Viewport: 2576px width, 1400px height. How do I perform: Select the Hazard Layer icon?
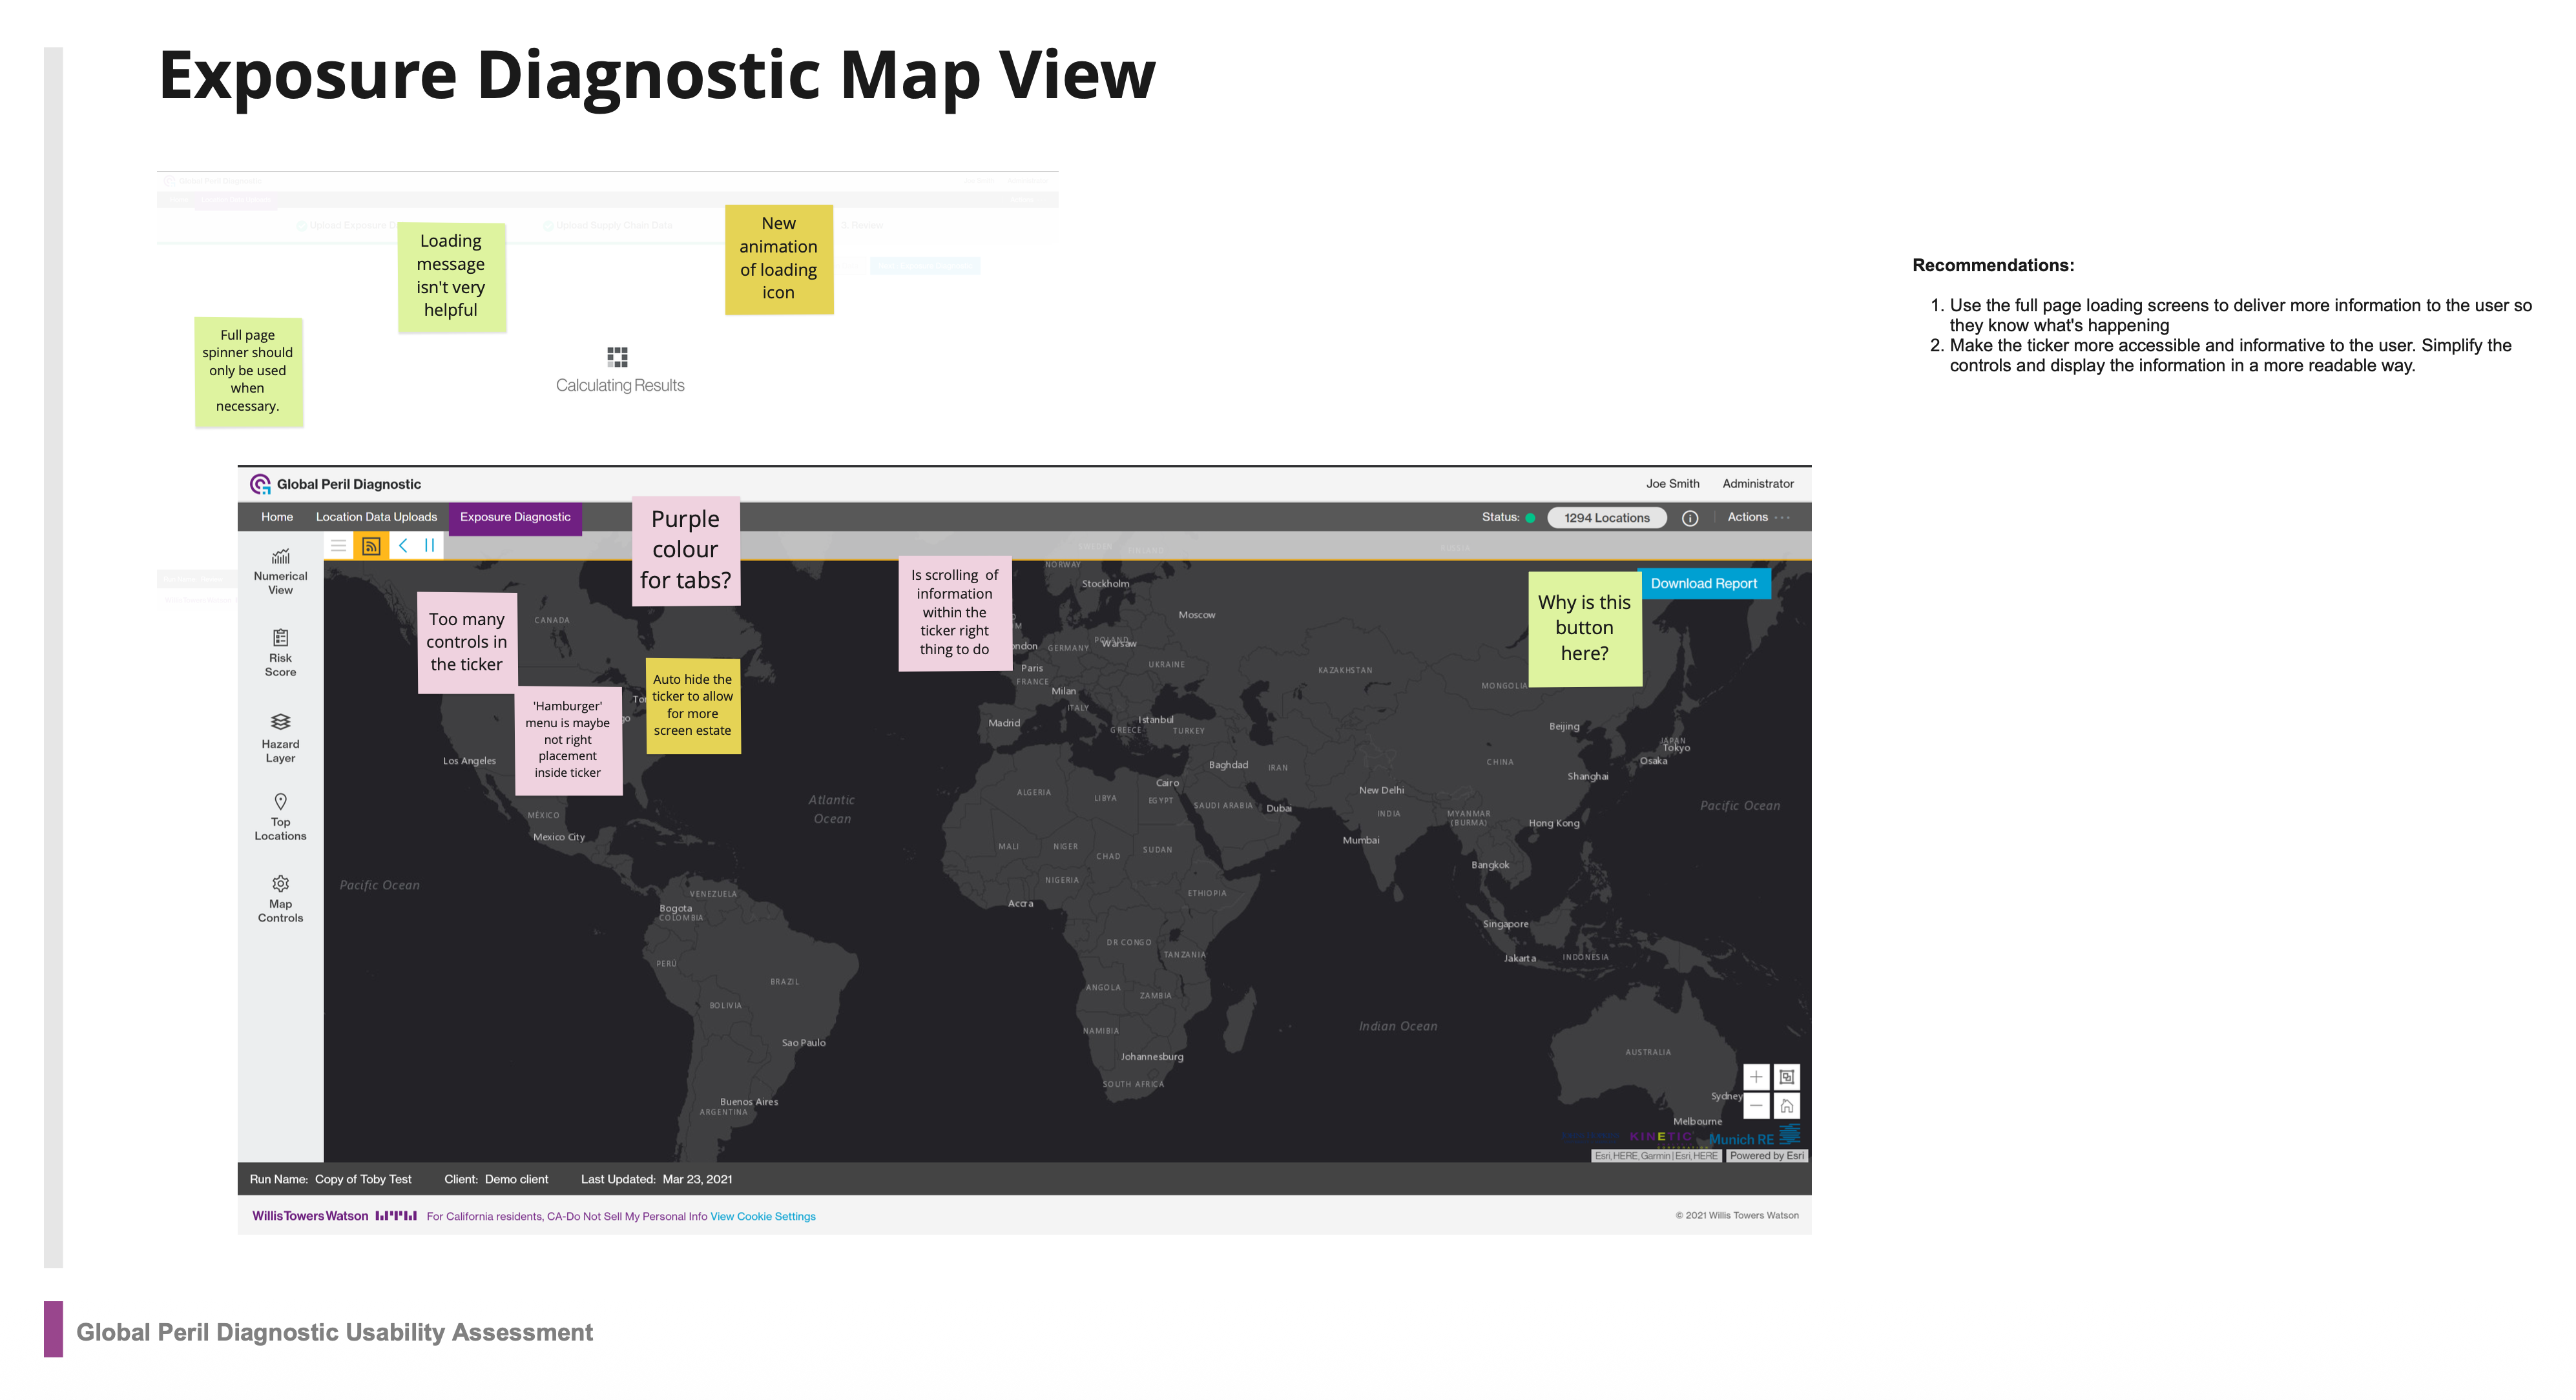click(x=280, y=737)
